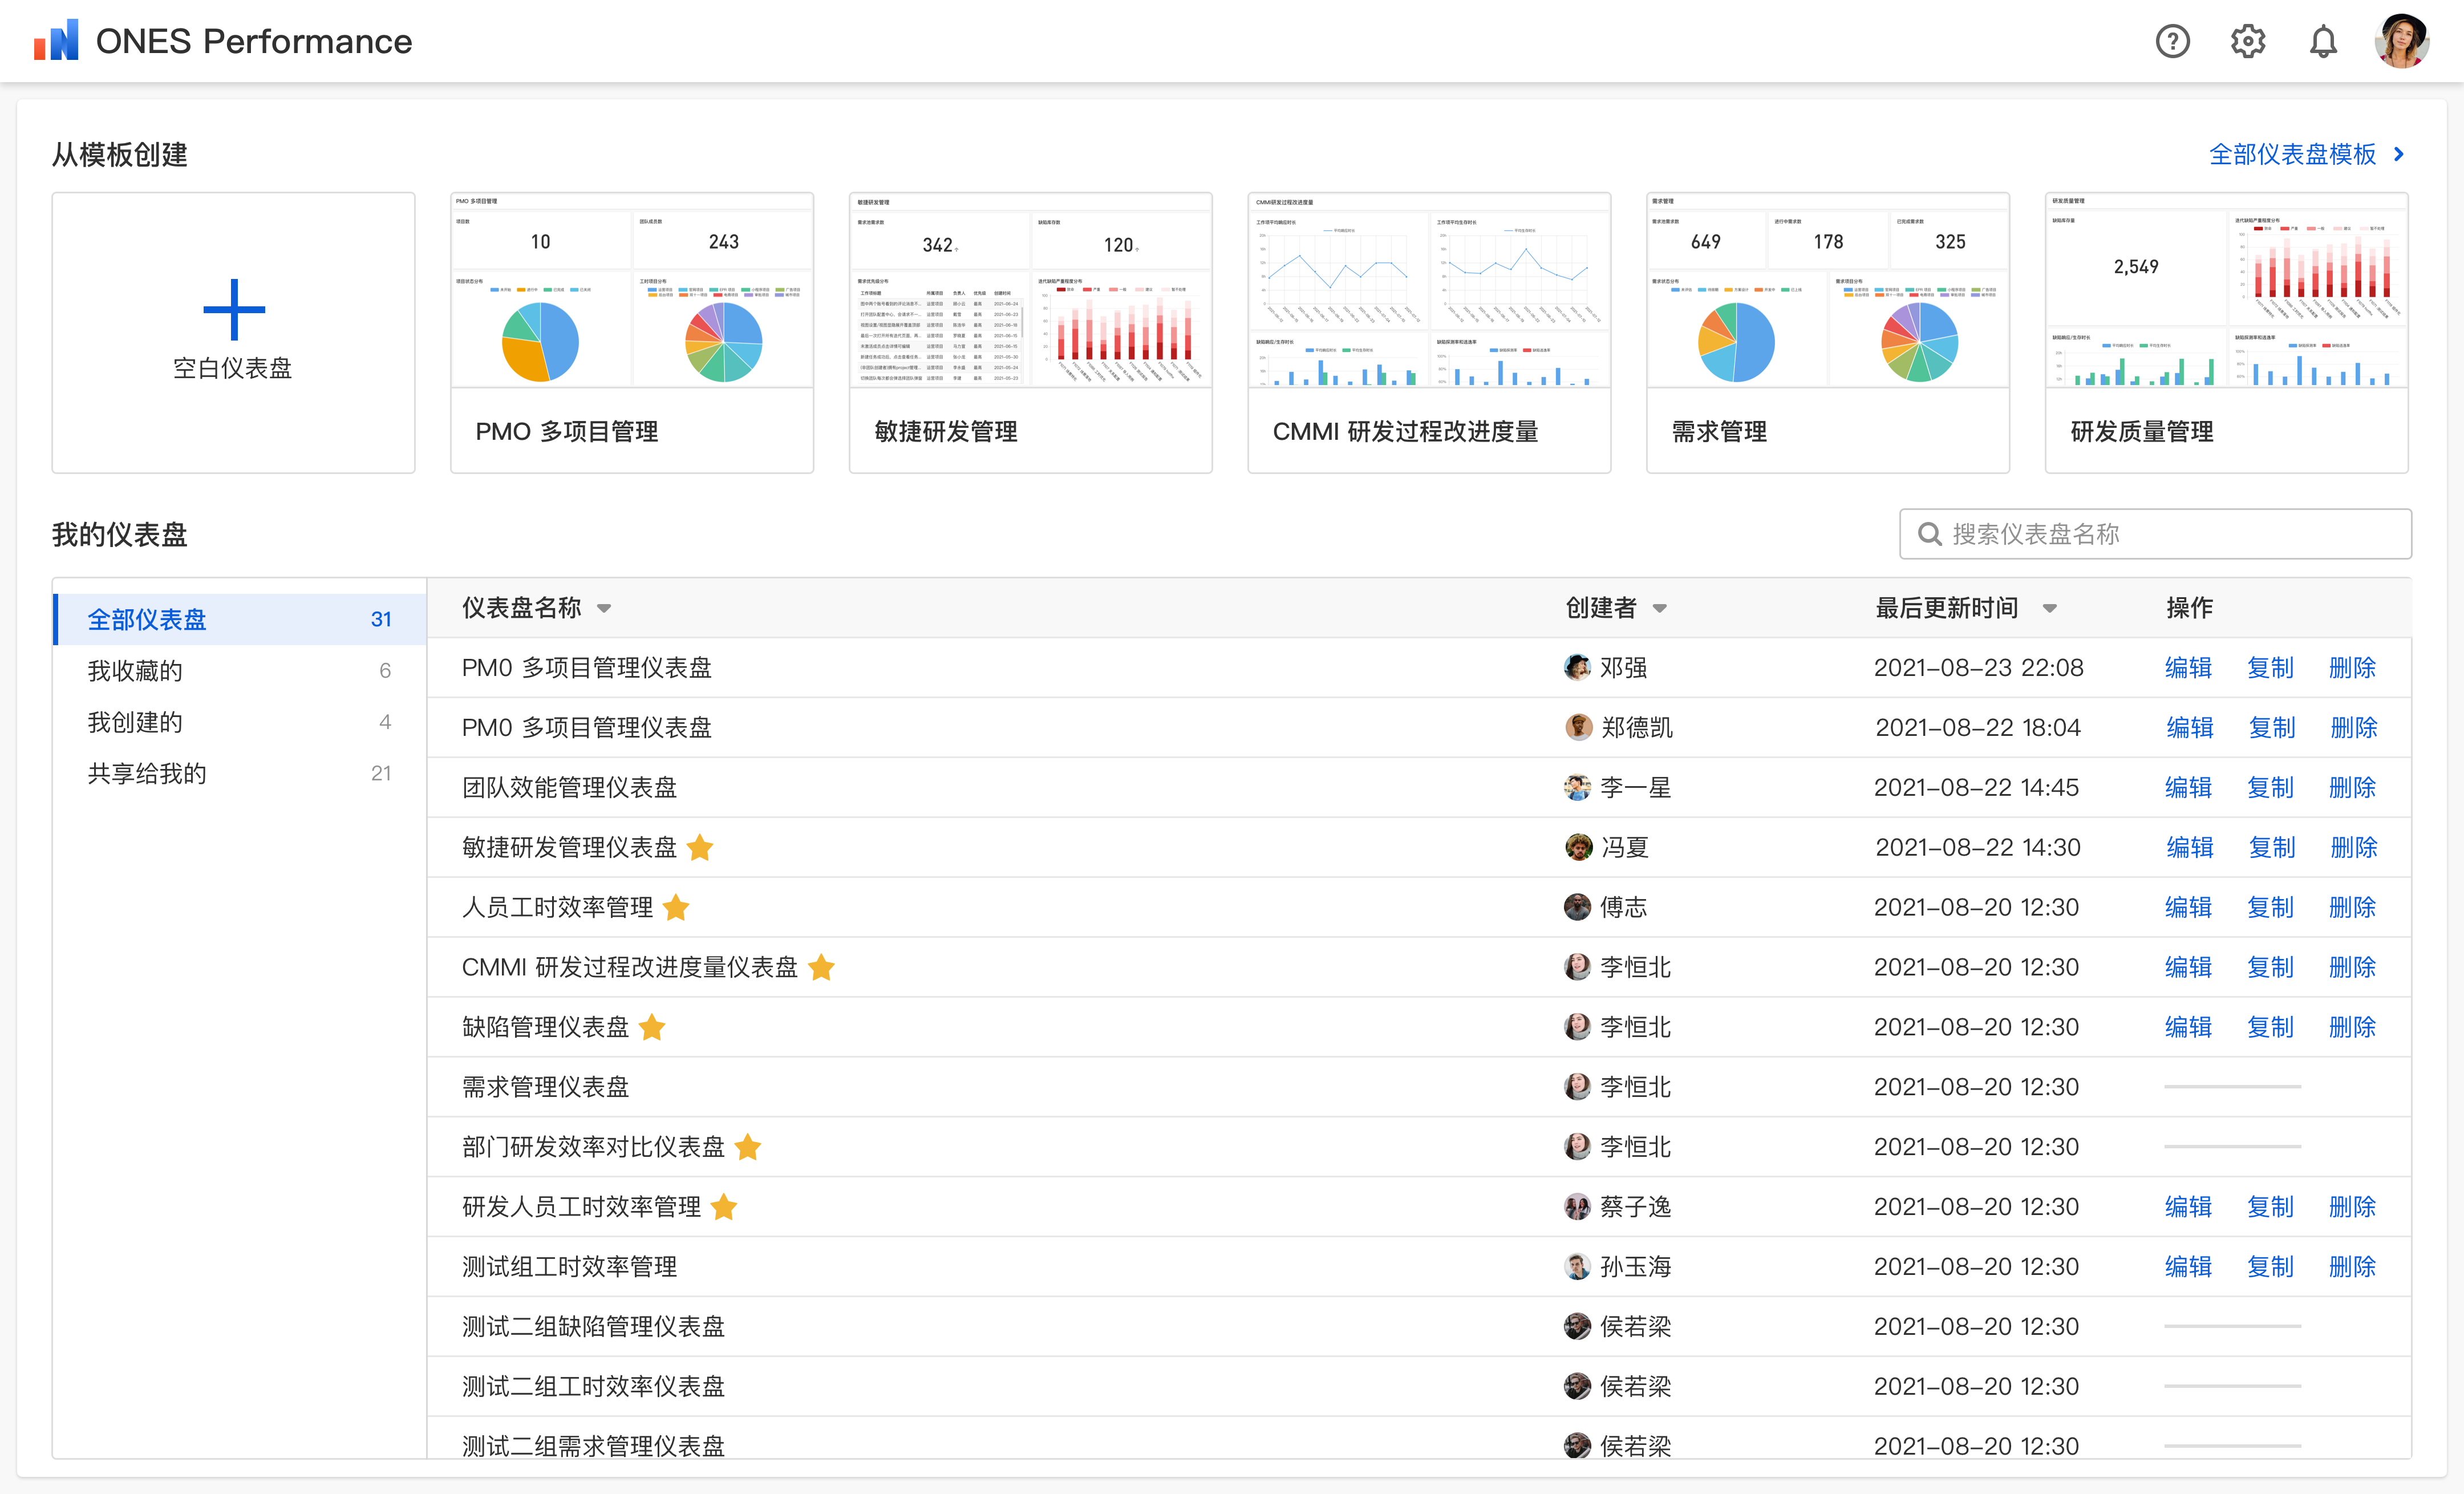Click 复制 for 研发人员工时效率管理

click(x=2270, y=1207)
